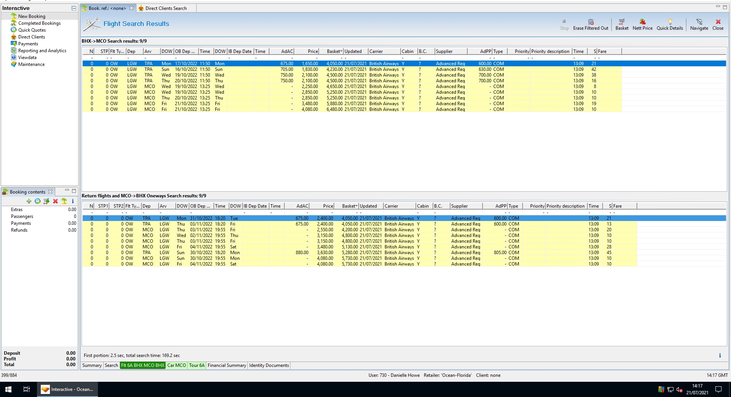Select the return flight row dated 02/11/2022
Screen dimensions: 731x397
pyautogui.click(x=360, y=235)
